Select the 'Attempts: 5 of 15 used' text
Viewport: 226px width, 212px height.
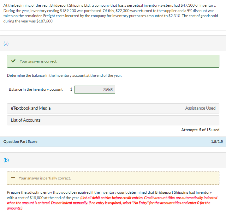pyautogui.click(x=200, y=130)
